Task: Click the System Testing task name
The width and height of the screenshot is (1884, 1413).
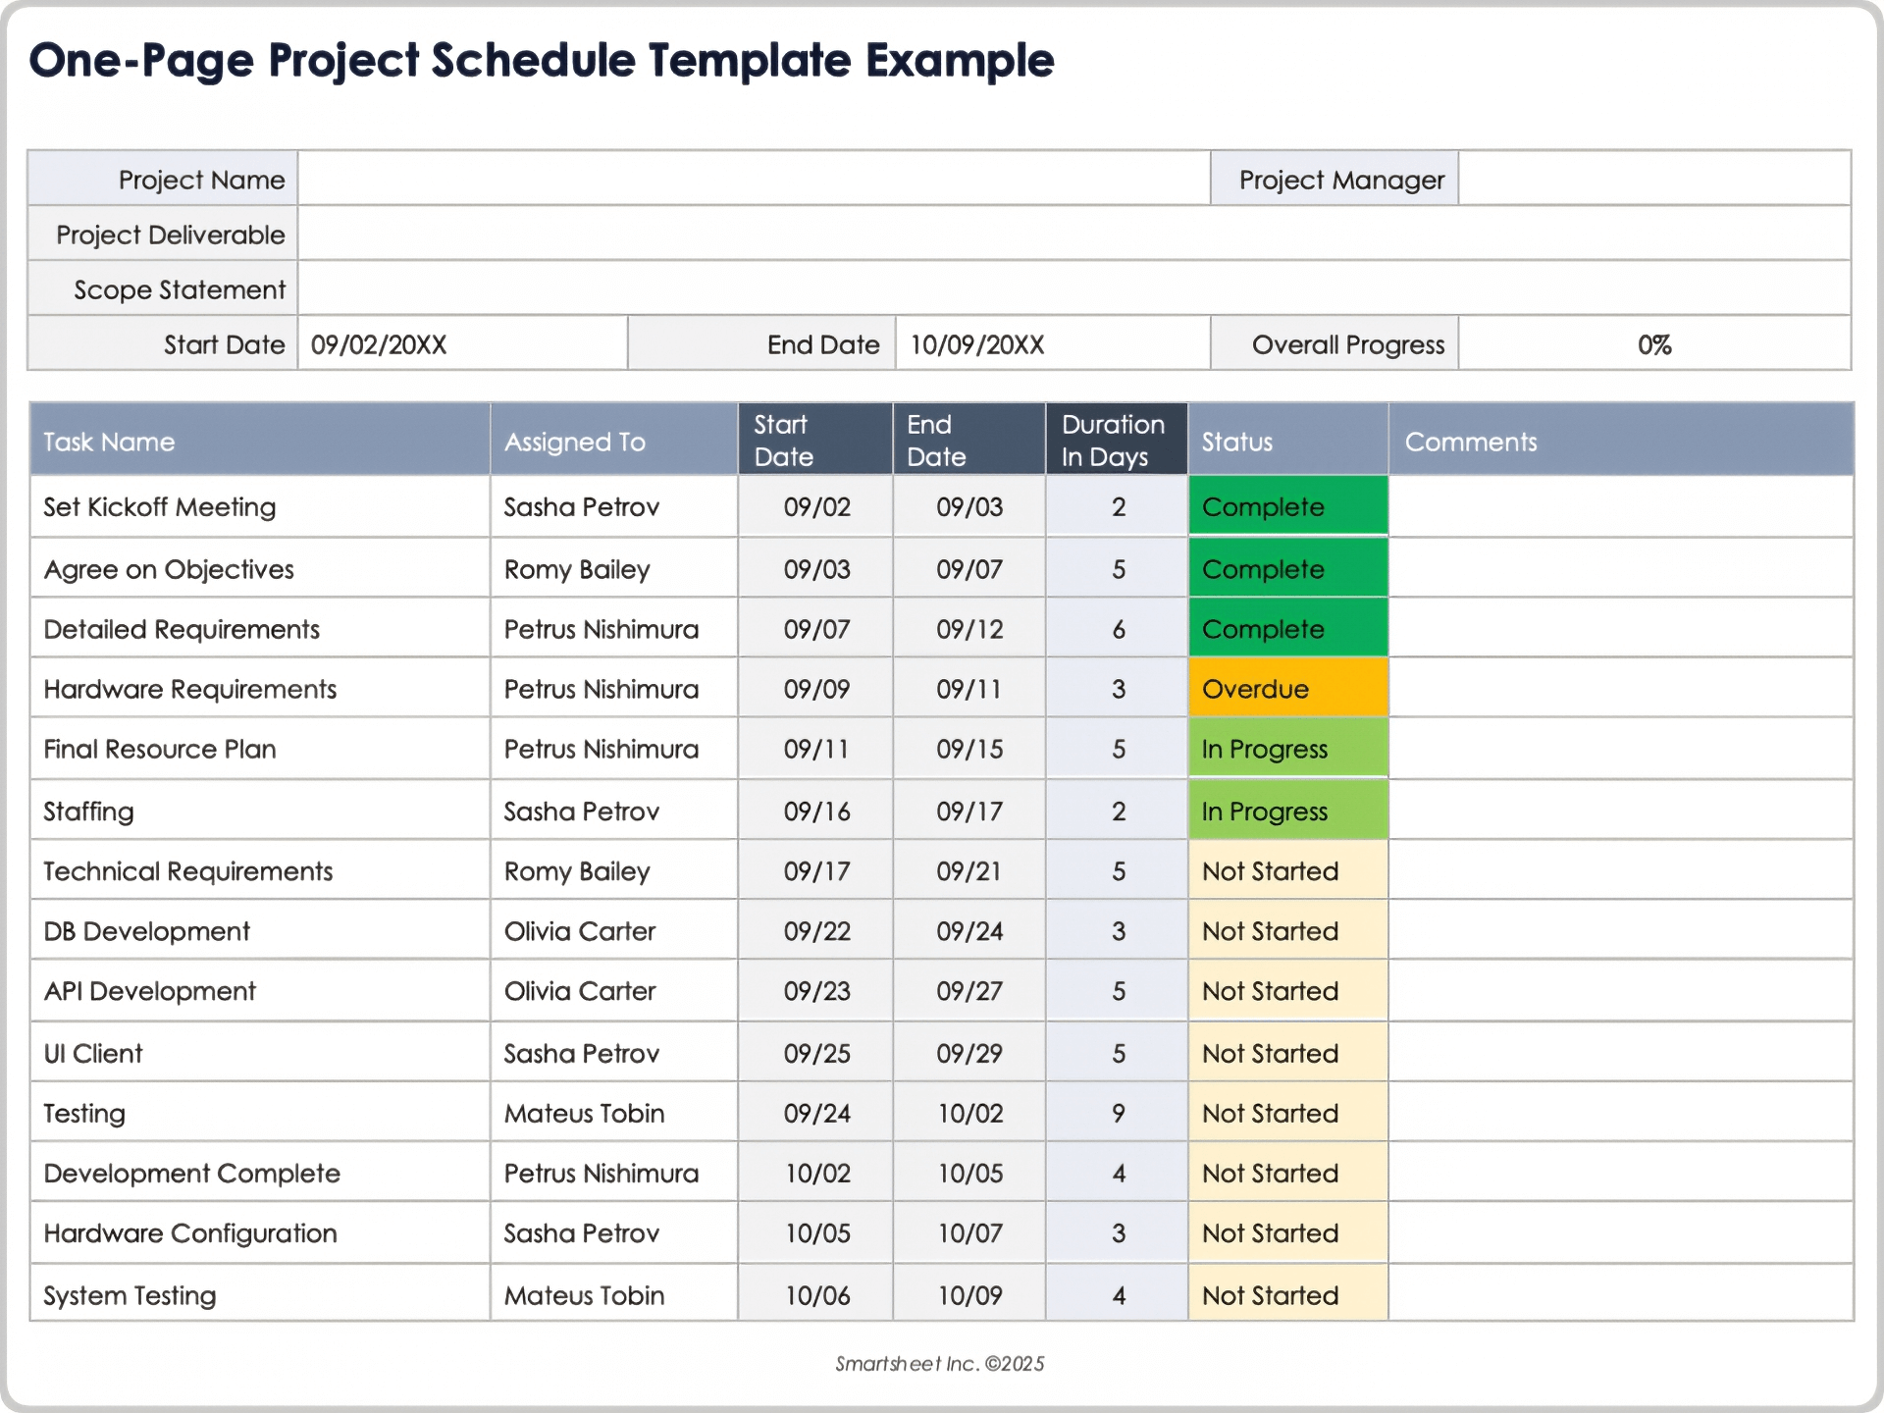Action: click(131, 1295)
